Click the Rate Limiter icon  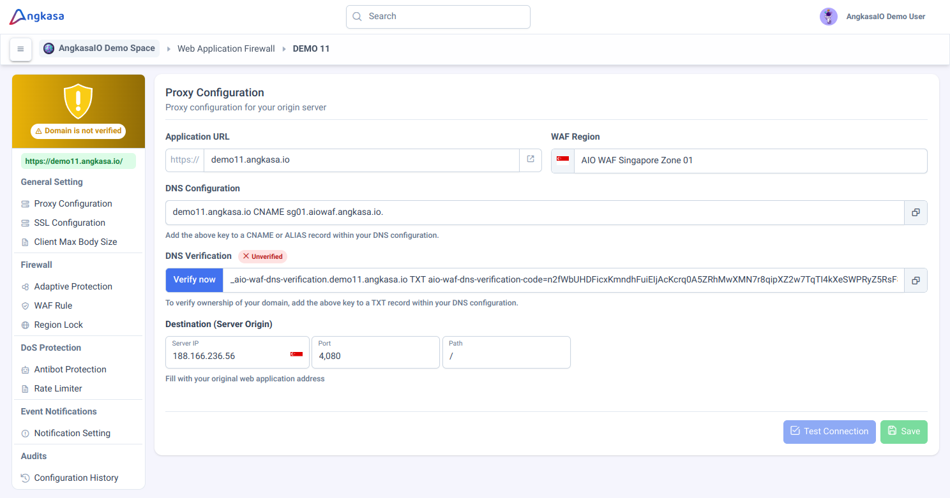(26, 389)
